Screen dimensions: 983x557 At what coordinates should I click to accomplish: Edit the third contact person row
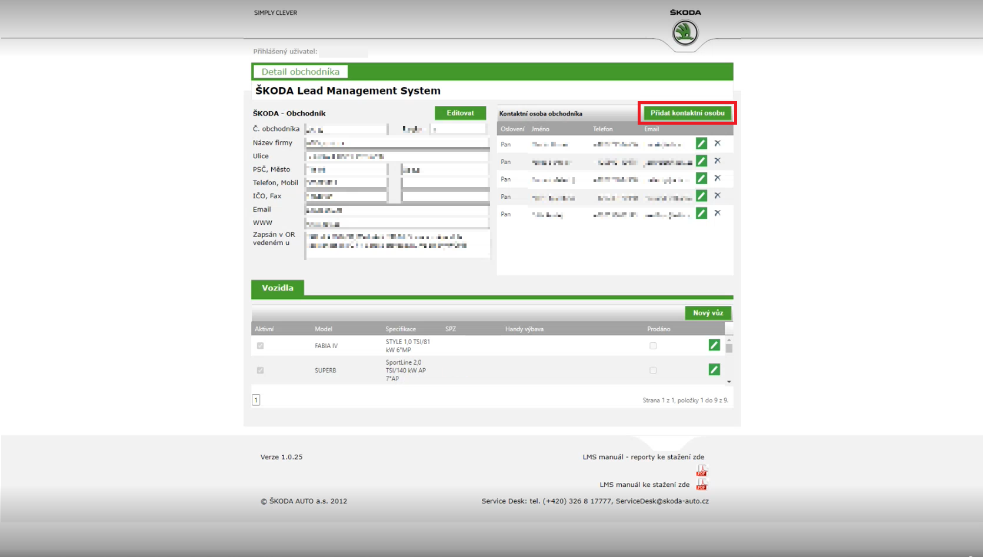701,178
